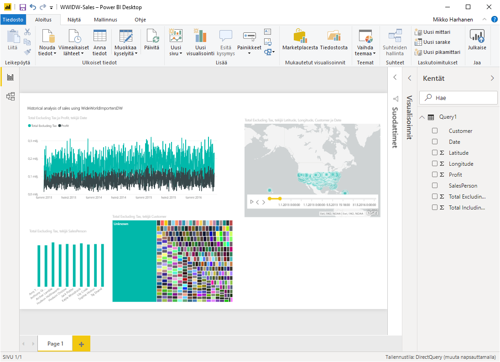500x362 pixels.
Task: Click the scissors cut icon
Action: click(27, 32)
